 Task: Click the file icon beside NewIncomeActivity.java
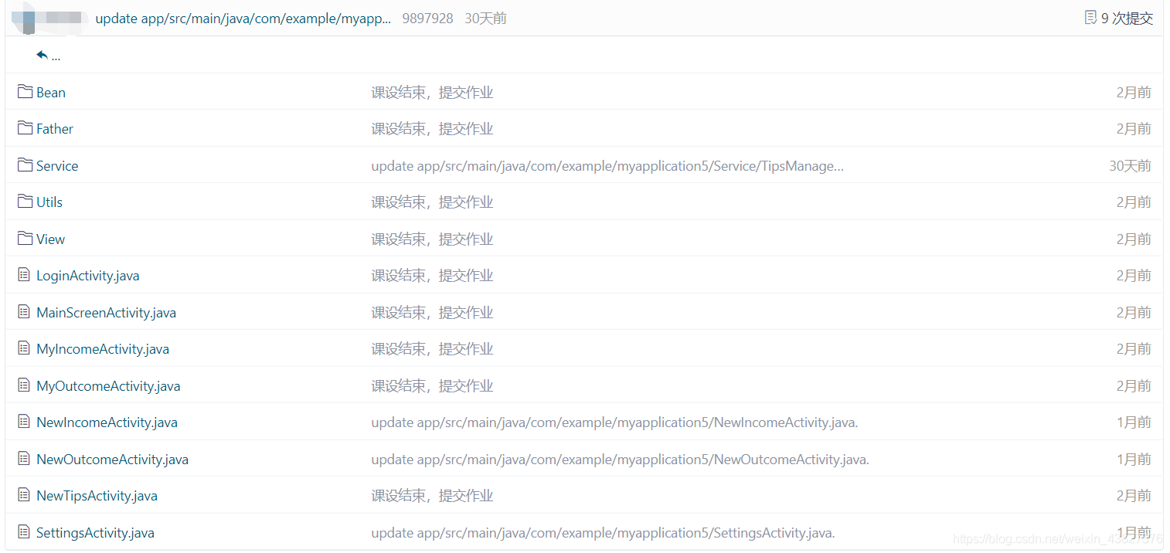tap(24, 422)
